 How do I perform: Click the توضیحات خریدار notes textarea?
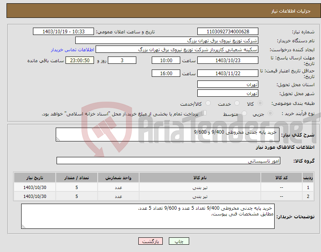(148, 216)
